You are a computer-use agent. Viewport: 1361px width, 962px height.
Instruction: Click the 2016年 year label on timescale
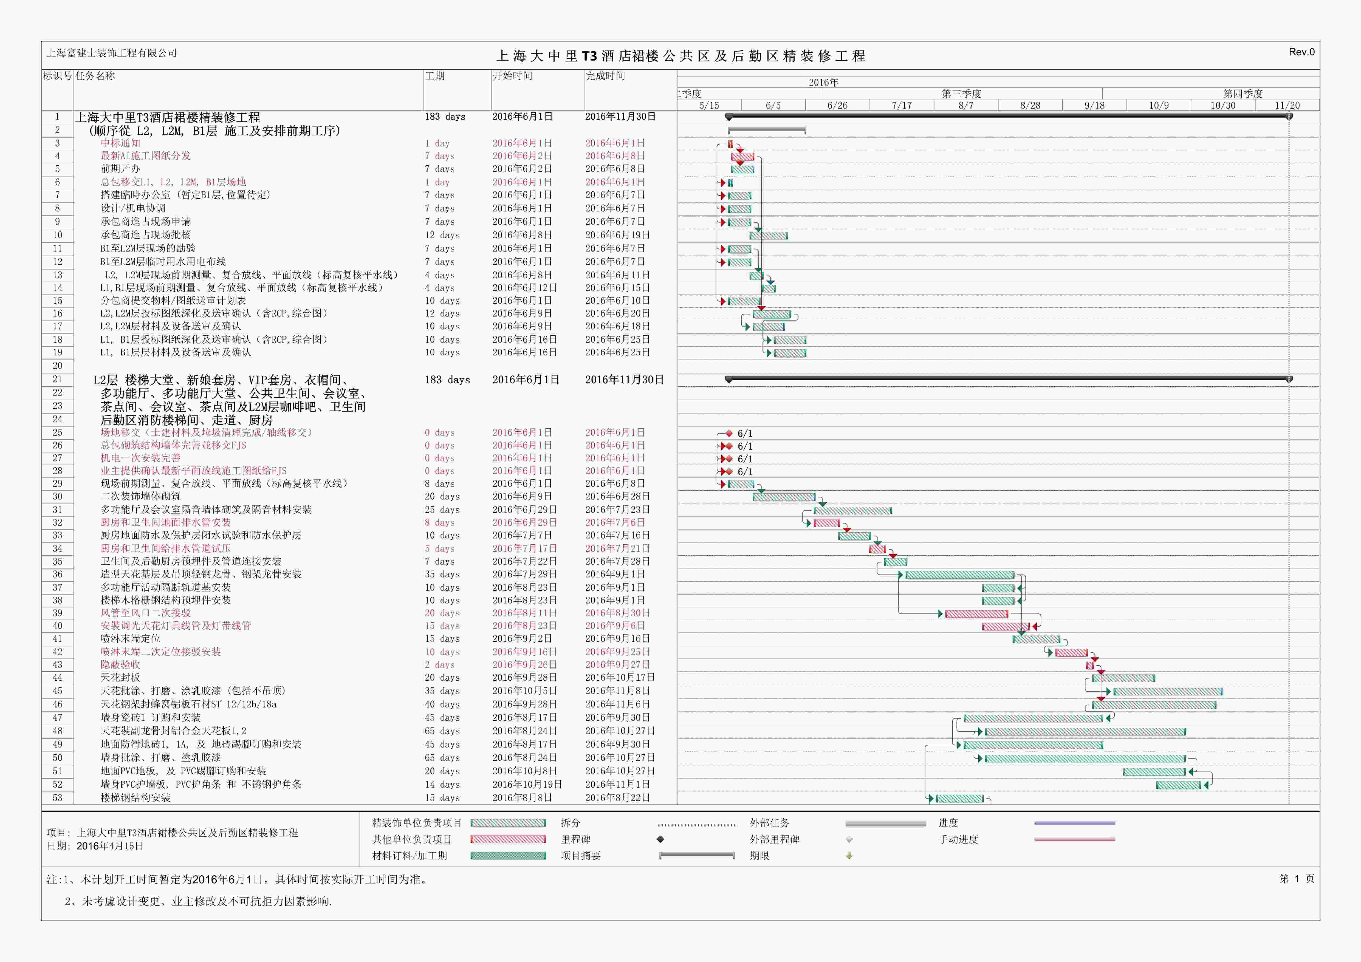(824, 82)
